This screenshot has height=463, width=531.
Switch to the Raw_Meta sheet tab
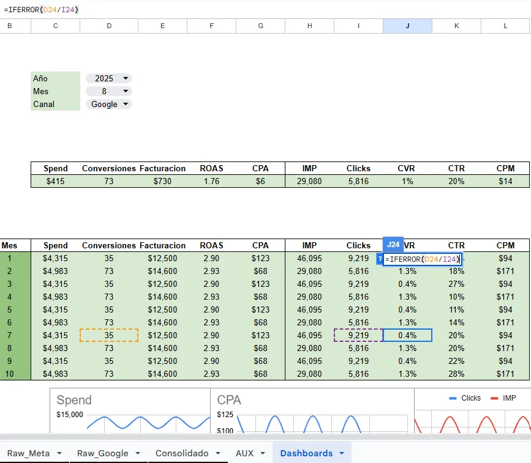[x=28, y=453]
